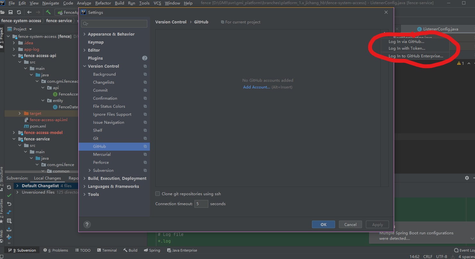Commit changes with the green checkmark icon

tap(9, 196)
